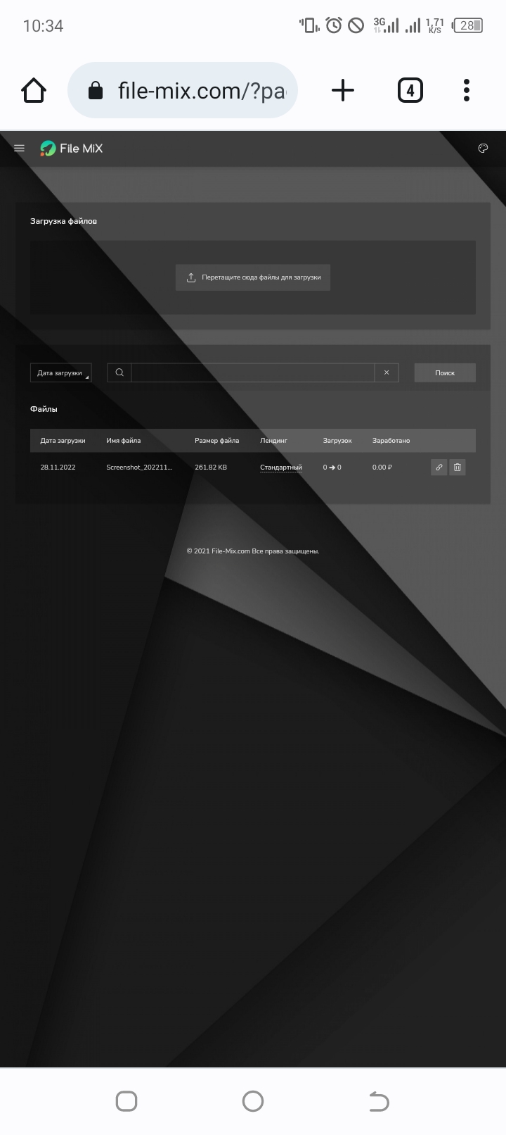
Task: Tap the browser home icon
Action: click(34, 90)
